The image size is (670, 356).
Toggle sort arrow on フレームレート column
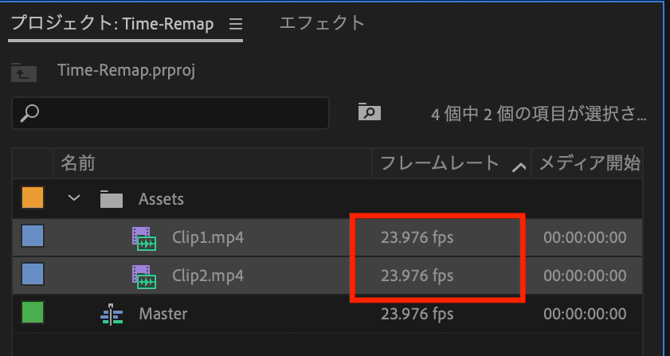519,166
